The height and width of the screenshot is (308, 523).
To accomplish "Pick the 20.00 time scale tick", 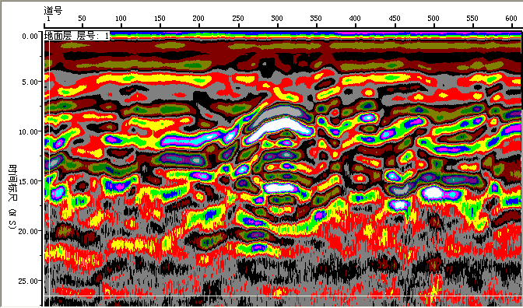I will 28,231.
